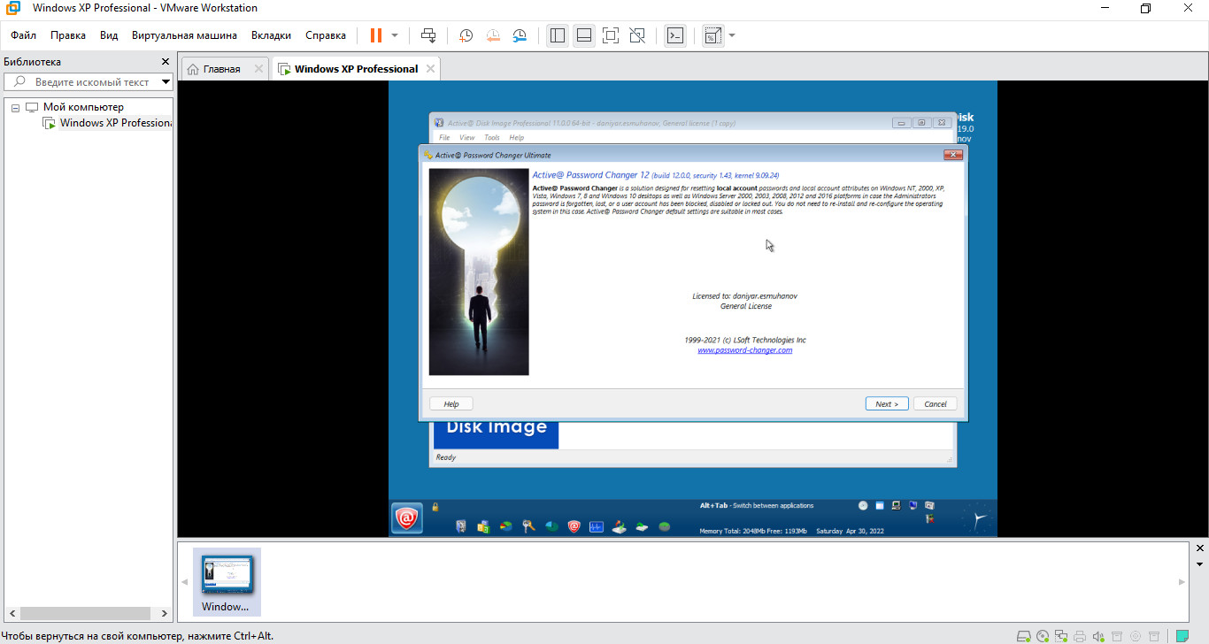This screenshot has height=644, width=1209.
Task: Open the File menu in Disk Image window
Action: (x=445, y=138)
